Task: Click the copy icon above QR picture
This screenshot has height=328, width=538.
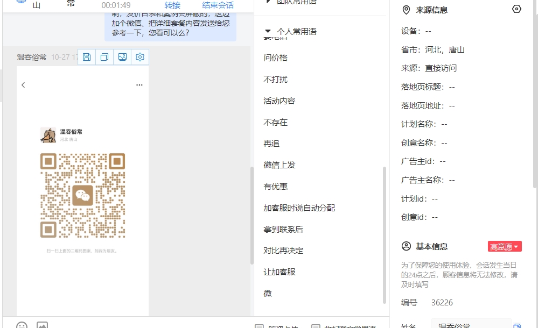Action: point(104,57)
